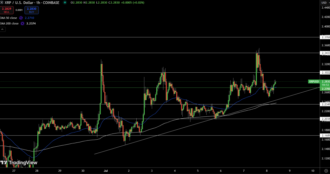Viewport: 330px width, 174px height.
Task: Collapse the indicator legend with chevron
Action: [3, 29]
